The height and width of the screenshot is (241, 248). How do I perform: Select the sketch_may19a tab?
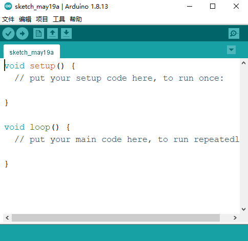tap(32, 52)
